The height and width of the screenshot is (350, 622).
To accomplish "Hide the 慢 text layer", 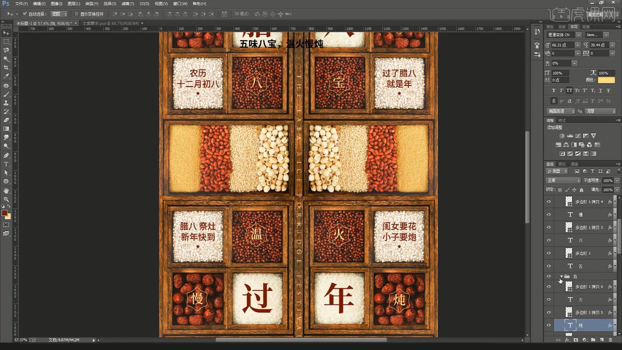I will click(549, 215).
